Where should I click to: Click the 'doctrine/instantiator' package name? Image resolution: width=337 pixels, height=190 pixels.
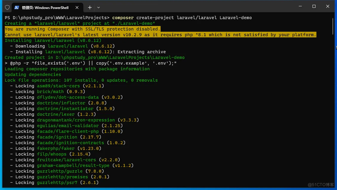[x=65, y=109]
